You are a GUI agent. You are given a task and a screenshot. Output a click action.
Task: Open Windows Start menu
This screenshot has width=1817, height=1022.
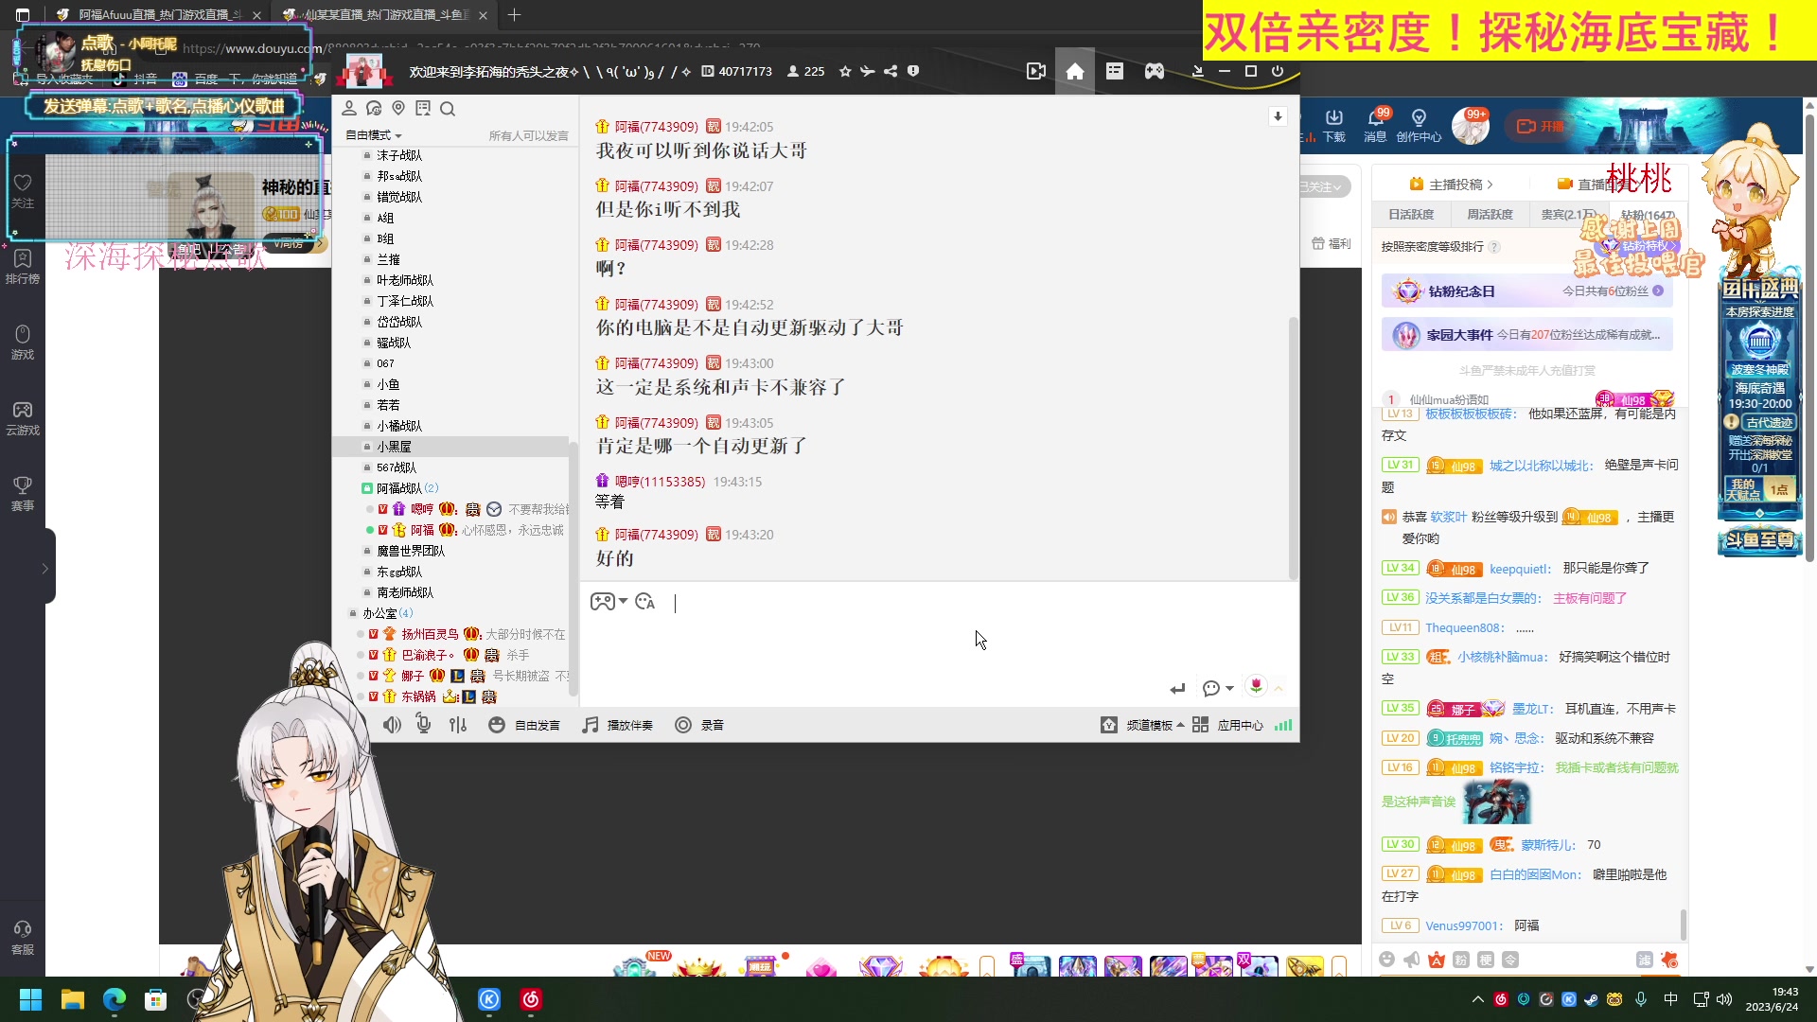pos(30,999)
